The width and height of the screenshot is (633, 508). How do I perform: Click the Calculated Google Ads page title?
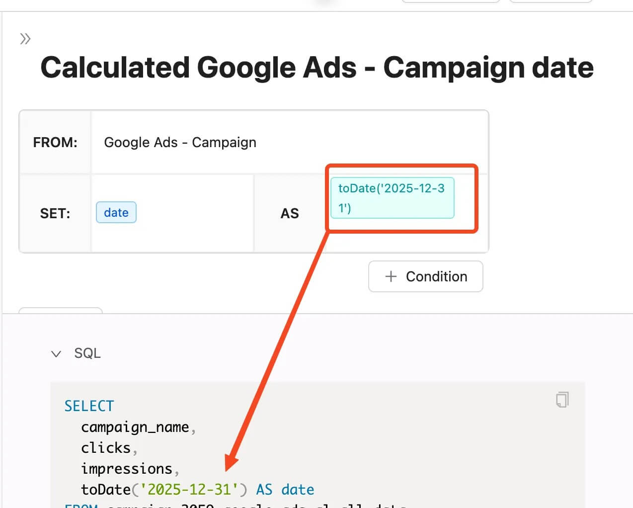point(317,67)
